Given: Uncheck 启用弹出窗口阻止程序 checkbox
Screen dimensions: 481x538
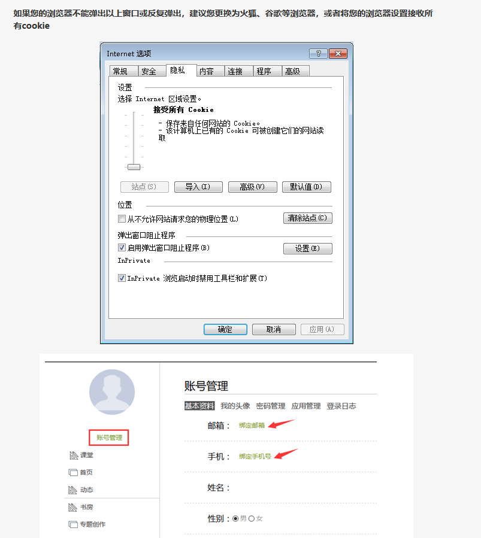Looking at the screenshot, I should pyautogui.click(x=122, y=248).
